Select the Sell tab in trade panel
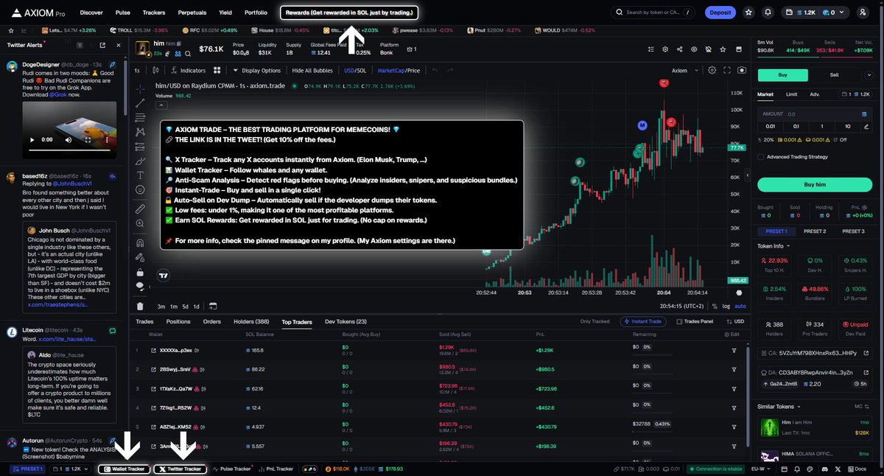This screenshot has width=884, height=476. click(835, 74)
